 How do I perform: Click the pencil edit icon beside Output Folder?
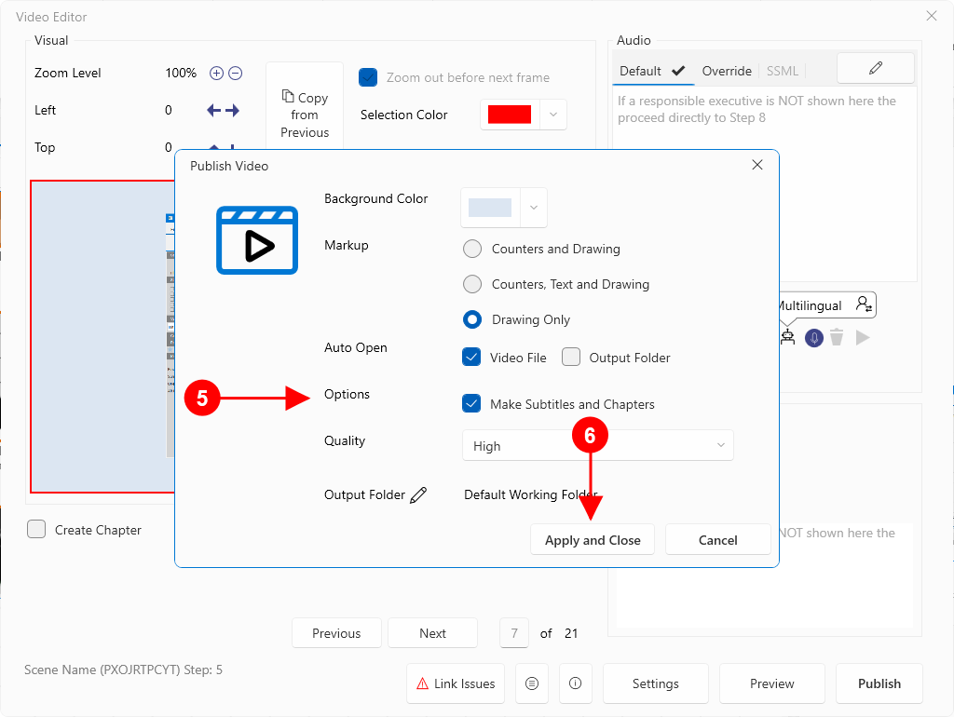(418, 494)
